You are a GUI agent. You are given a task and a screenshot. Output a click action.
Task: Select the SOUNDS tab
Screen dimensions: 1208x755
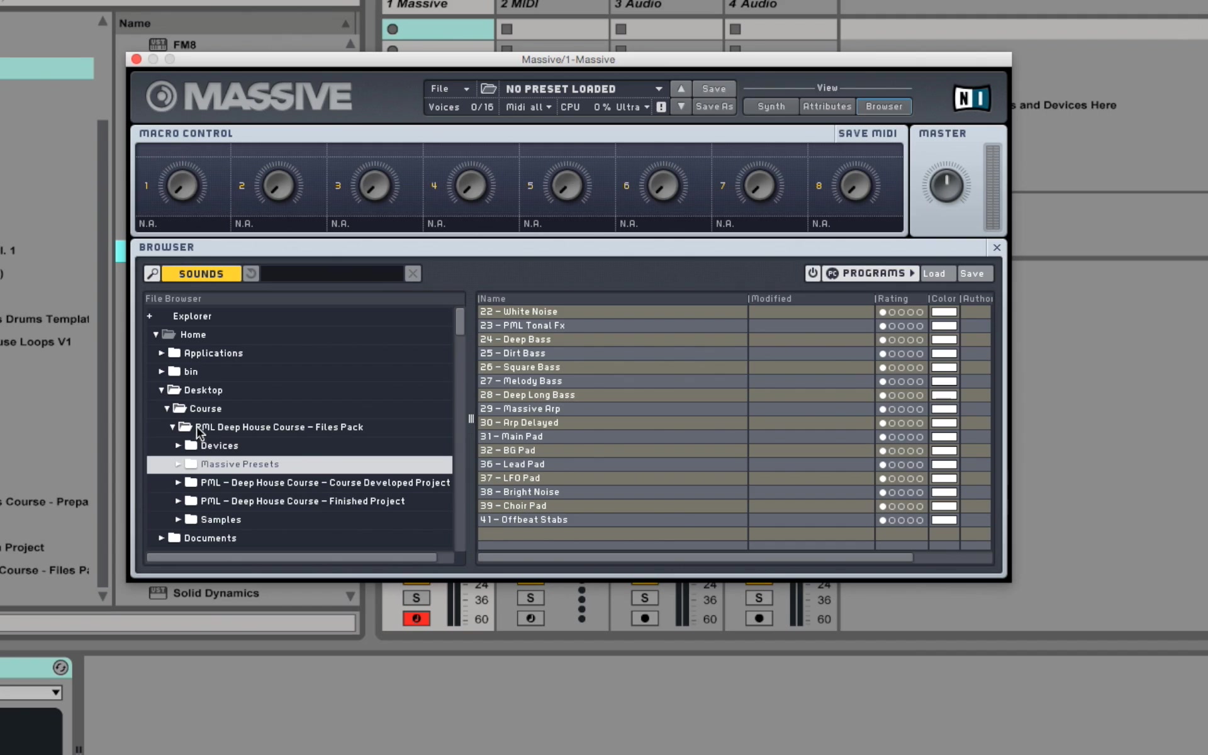point(201,274)
